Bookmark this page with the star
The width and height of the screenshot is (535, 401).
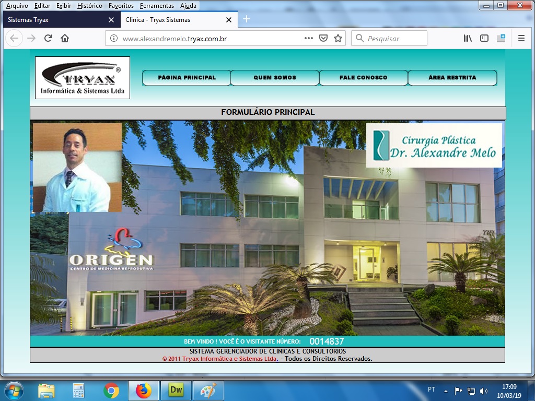[338, 38]
